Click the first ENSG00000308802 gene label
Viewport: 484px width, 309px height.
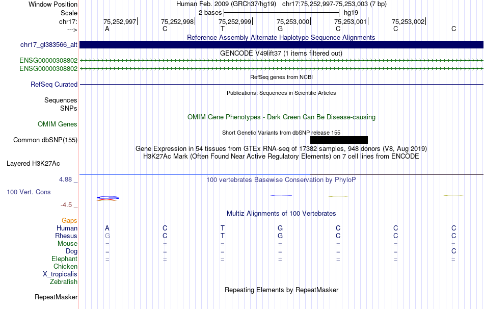[48, 60]
